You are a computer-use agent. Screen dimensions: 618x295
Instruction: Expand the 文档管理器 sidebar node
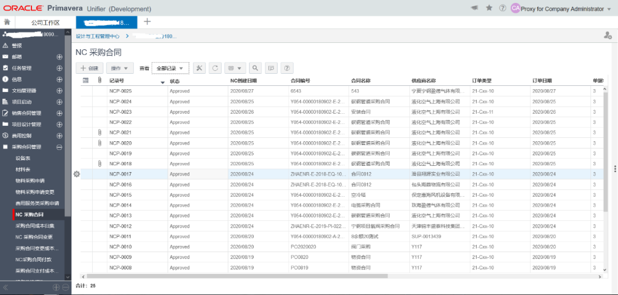(x=59, y=90)
